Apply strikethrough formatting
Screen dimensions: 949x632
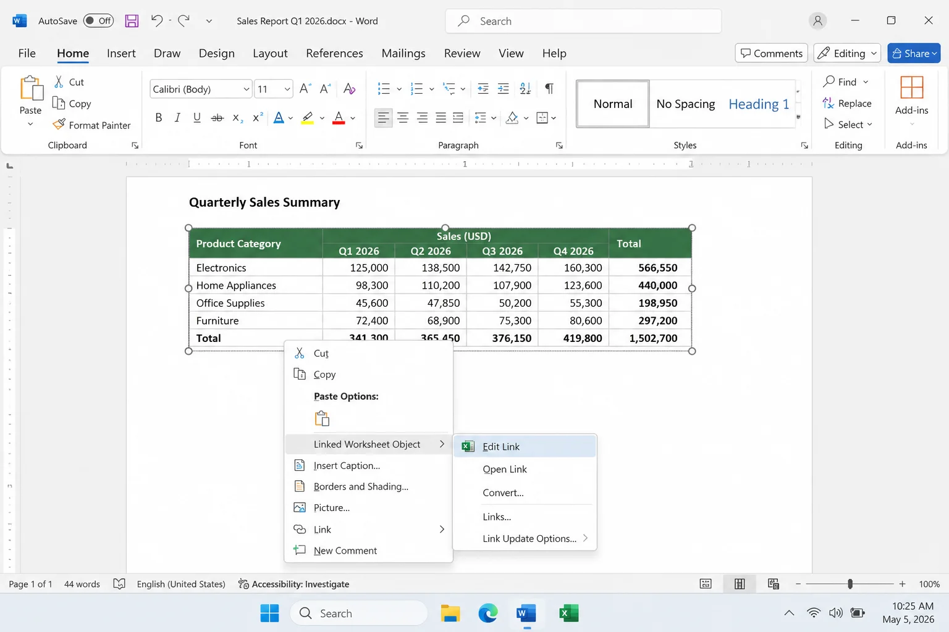tap(217, 117)
